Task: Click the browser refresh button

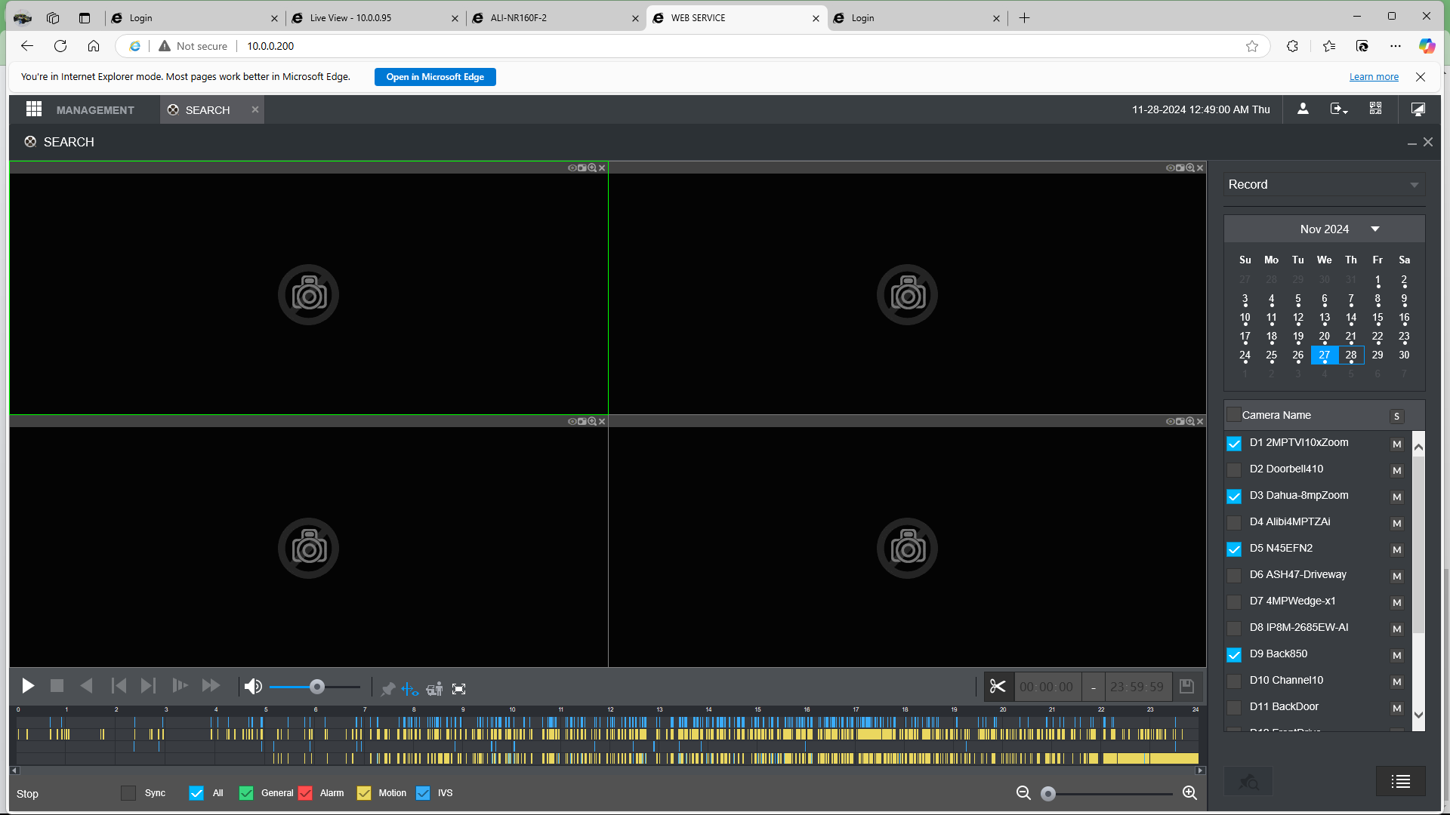Action: 60,46
